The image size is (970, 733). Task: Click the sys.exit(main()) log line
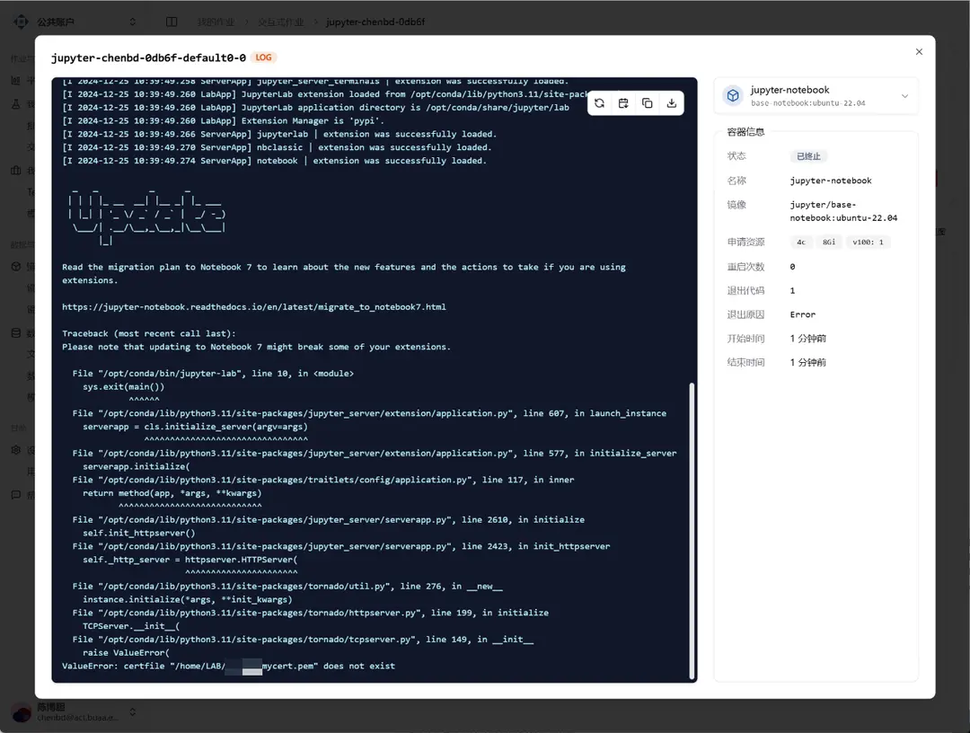(124, 386)
